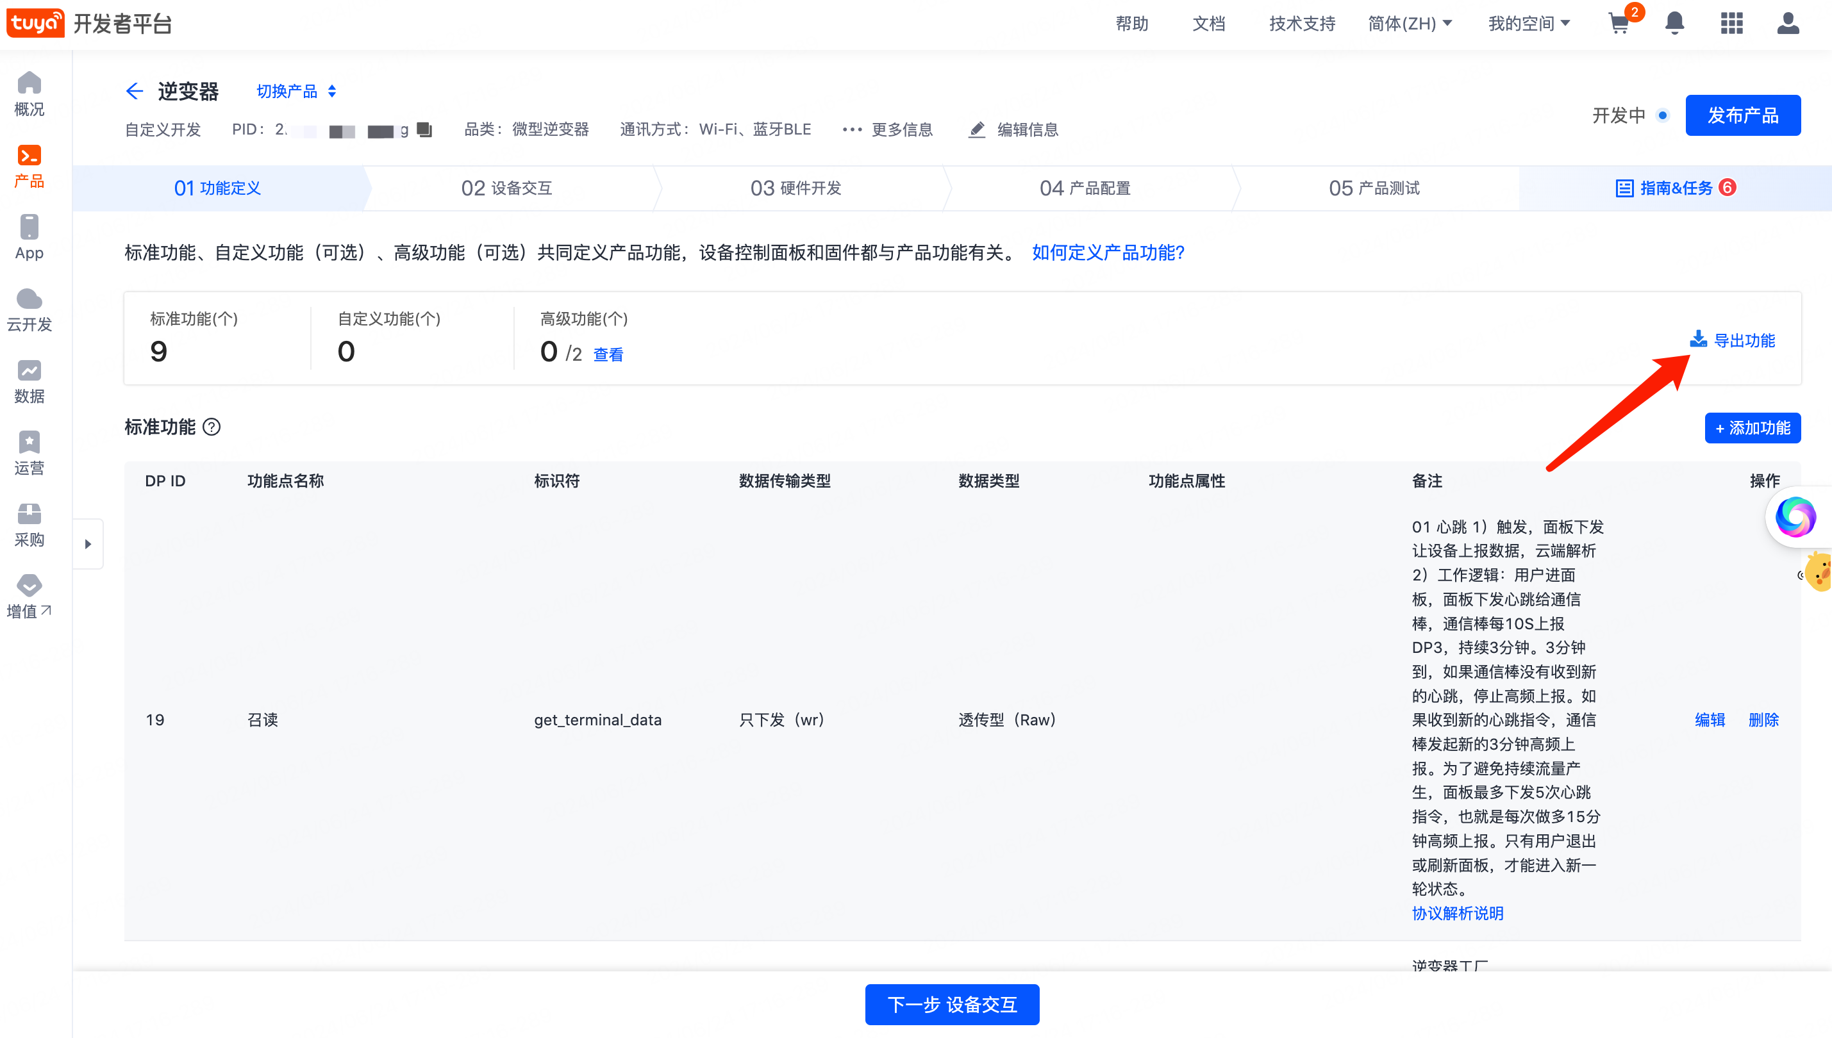The width and height of the screenshot is (1832, 1038).
Task: Click the get_terminal_data identifier cell
Action: pyautogui.click(x=597, y=720)
